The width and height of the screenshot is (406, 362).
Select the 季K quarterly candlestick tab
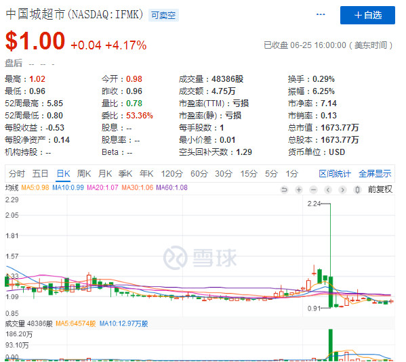click(125, 173)
